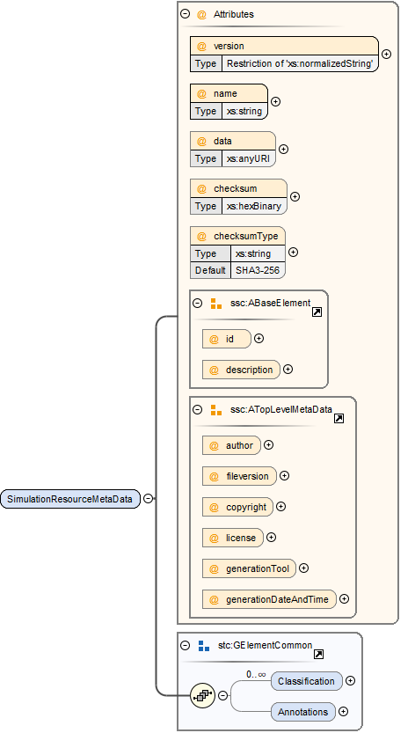
Task: Click the xs:hexBinary type value
Action: 254,207
